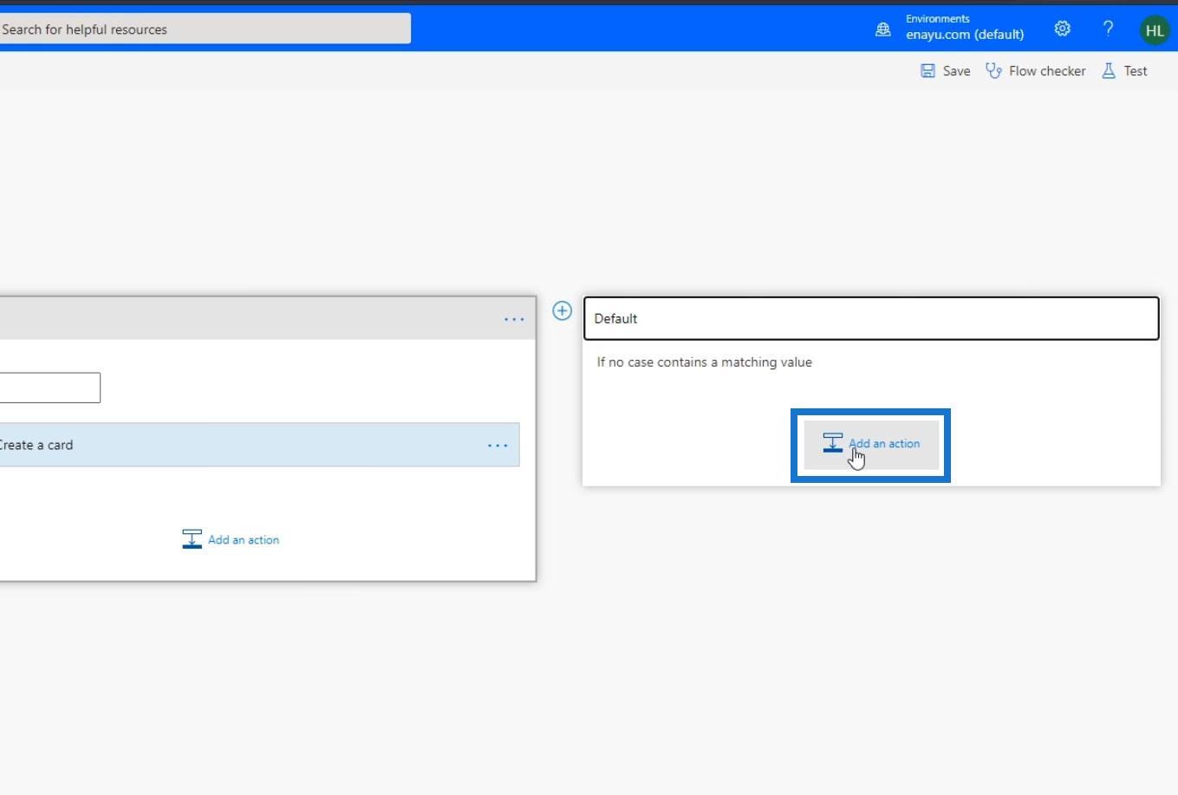Open the Environments globe icon
1178x795 pixels.
click(x=882, y=29)
